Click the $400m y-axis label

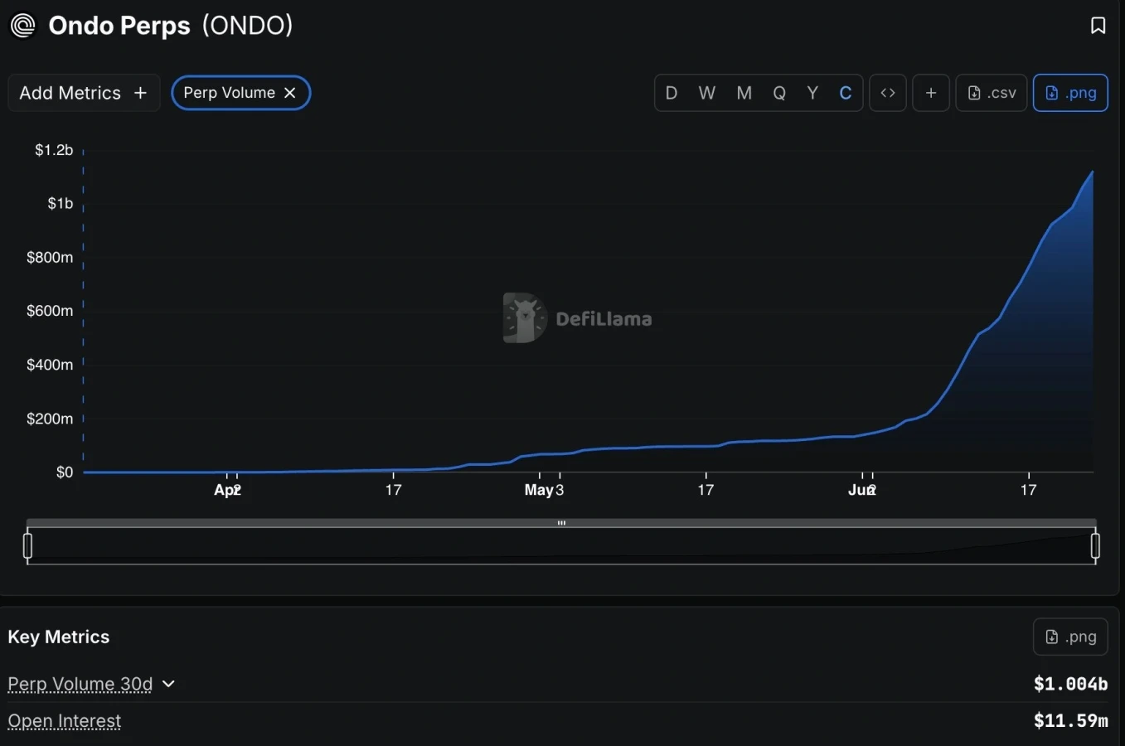(x=50, y=365)
